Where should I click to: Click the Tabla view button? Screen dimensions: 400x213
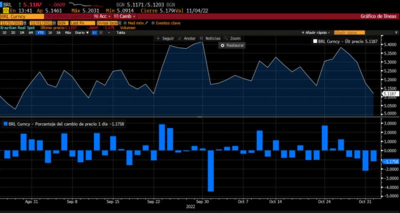tap(120, 32)
